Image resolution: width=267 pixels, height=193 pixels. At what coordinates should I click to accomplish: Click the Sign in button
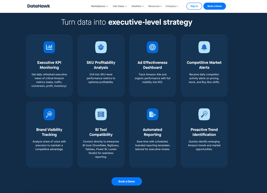tap(194, 6)
